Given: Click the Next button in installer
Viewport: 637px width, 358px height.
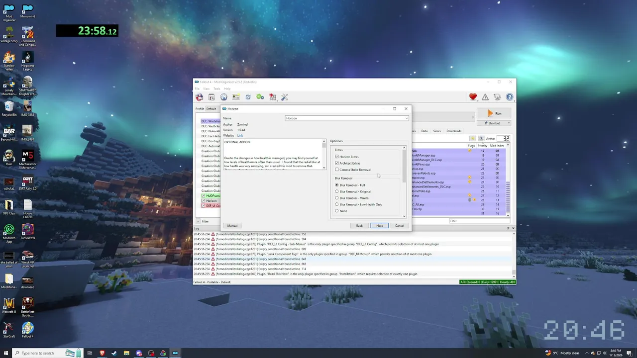Looking at the screenshot, I should click(379, 226).
